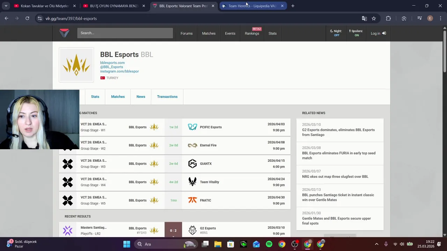The height and width of the screenshot is (251, 447).
Task: Open news: BBL punches Santiago ticket
Action: pos(340,195)
